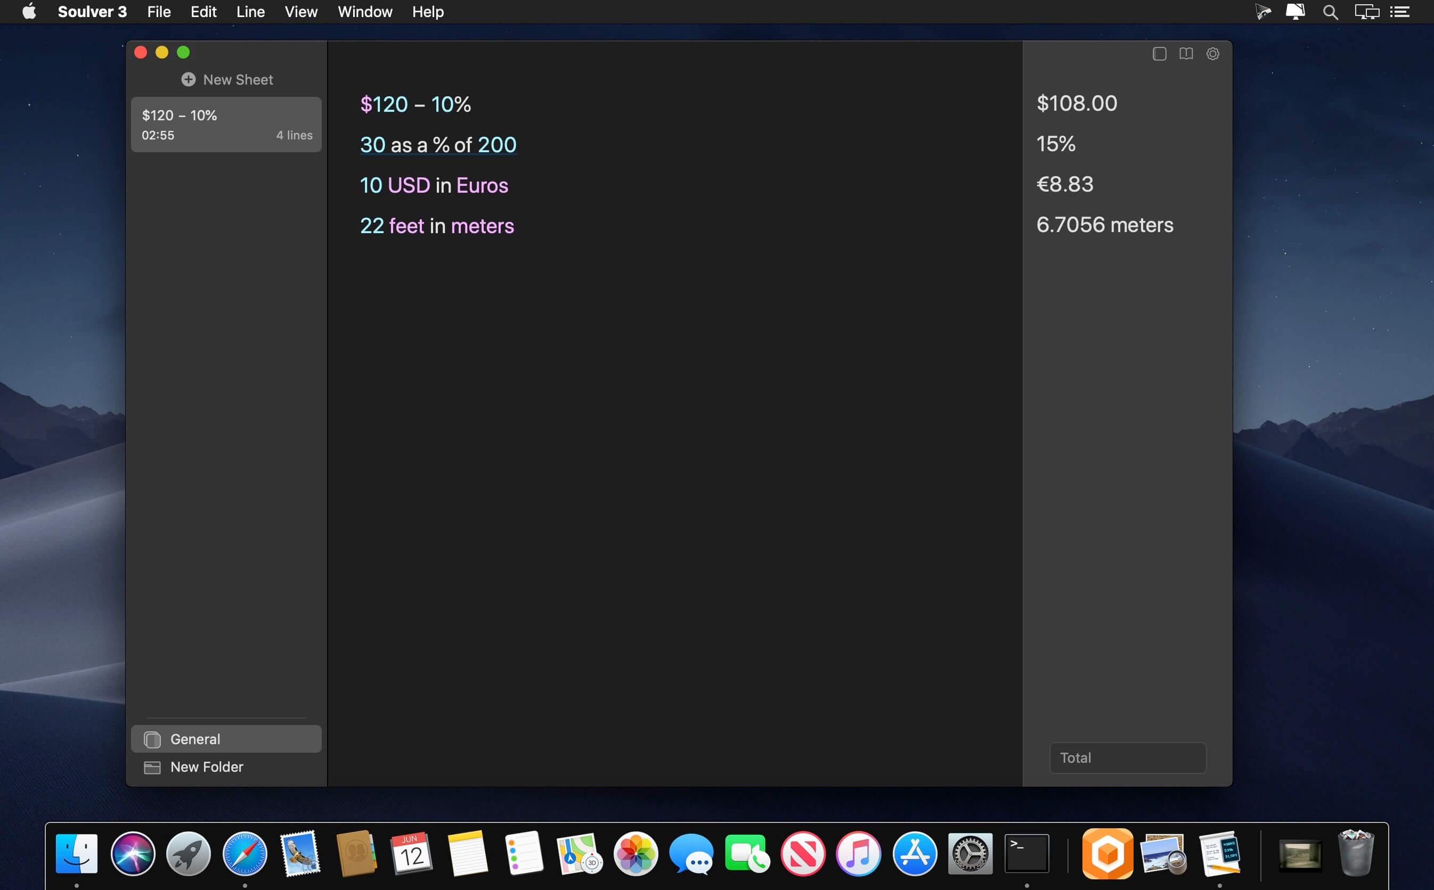This screenshot has height=890, width=1434.
Task: Open the File menu
Action: (159, 12)
